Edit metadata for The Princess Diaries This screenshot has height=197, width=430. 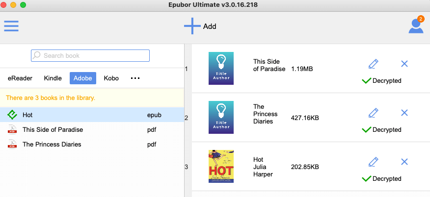pos(373,113)
